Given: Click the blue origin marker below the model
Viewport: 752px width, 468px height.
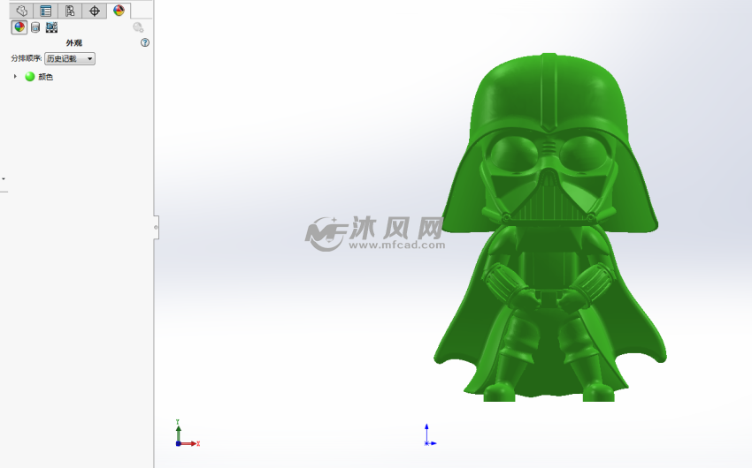Looking at the screenshot, I should (427, 435).
